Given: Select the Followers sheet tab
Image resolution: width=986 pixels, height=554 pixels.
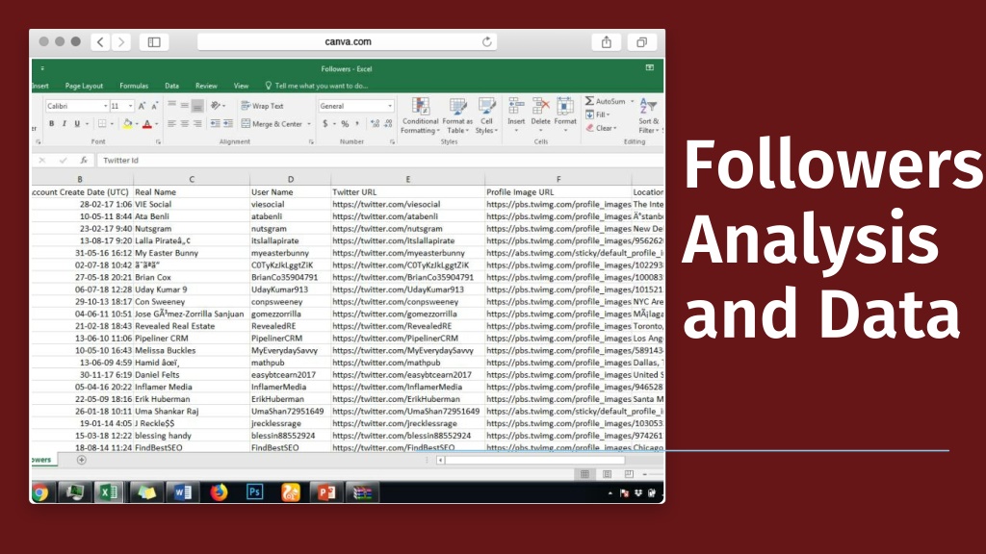Looking at the screenshot, I should (42, 460).
